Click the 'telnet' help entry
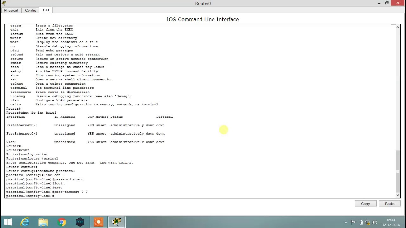The width and height of the screenshot is (406, 228). (x=48, y=84)
